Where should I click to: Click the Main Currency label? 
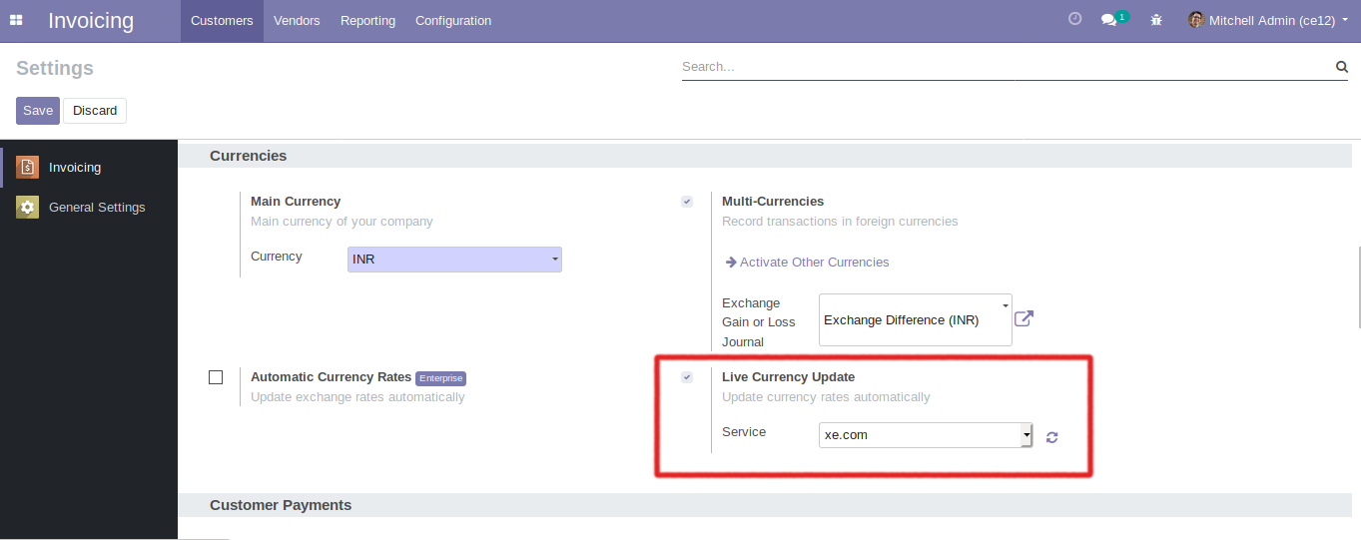point(296,202)
